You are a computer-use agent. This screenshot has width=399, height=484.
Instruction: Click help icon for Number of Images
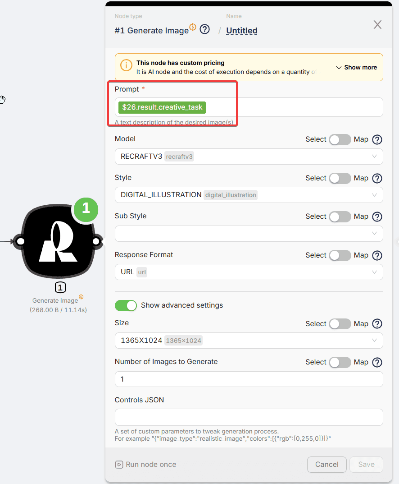(x=377, y=362)
